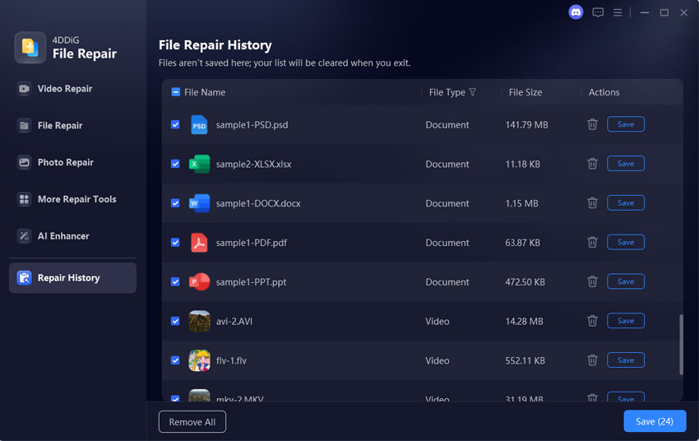
Task: Click the 63.87 KB size value
Action: pyautogui.click(x=522, y=243)
